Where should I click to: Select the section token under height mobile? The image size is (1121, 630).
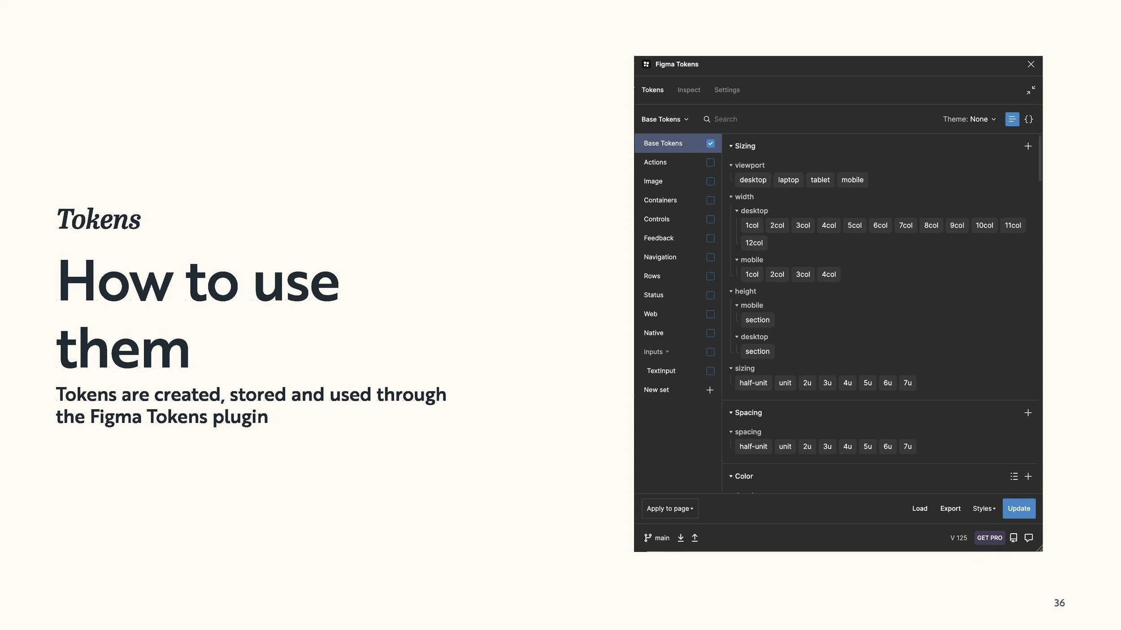click(x=757, y=320)
